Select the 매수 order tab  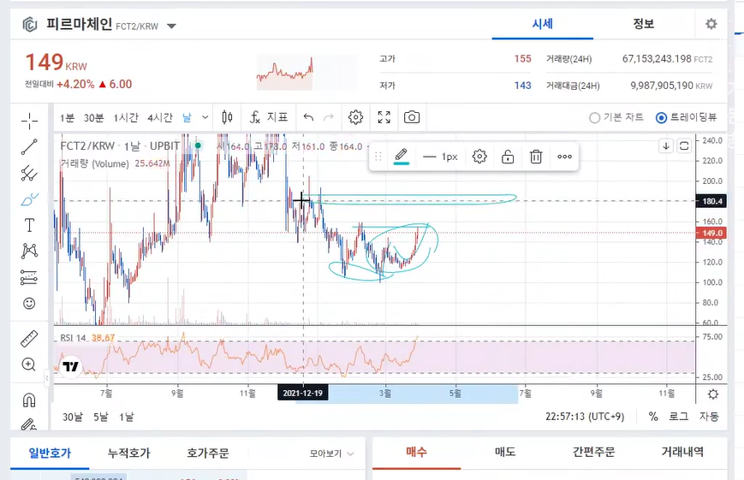coord(417,452)
